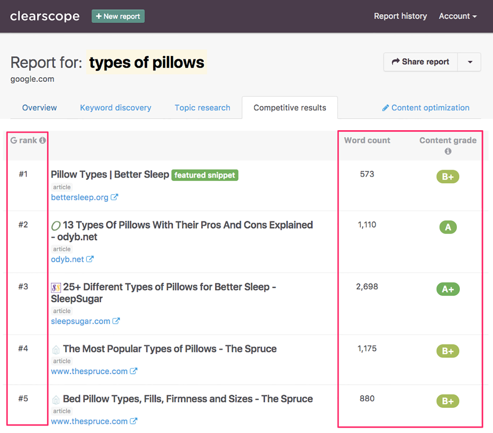Click the #5 rank cell
Screen dimensions: 493x433
(23, 399)
